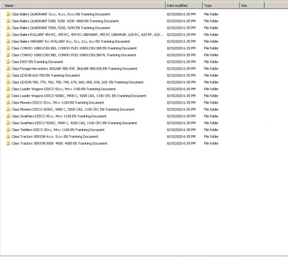The image size is (288, 270).
Task: Click folder icon for Swathers DISCO 9200C
Action: (8, 123)
